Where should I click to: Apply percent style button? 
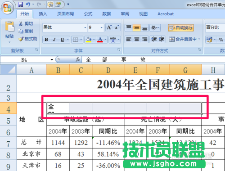[x=221, y=40]
